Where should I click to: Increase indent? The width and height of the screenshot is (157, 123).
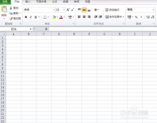100,17
